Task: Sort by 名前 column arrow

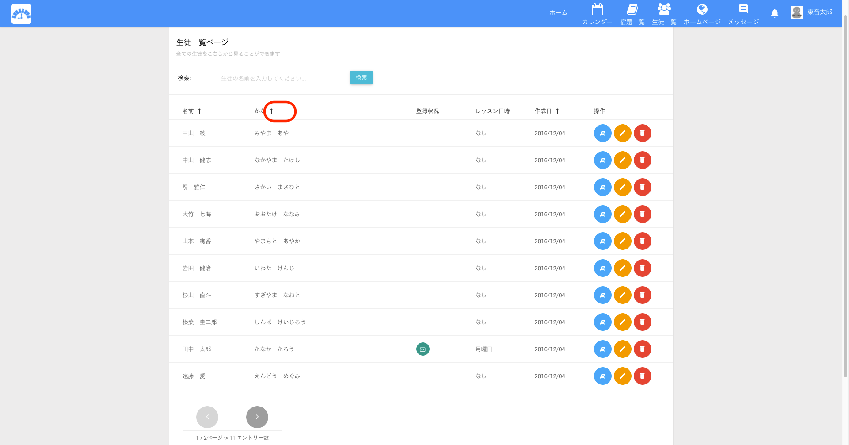Action: click(x=199, y=111)
